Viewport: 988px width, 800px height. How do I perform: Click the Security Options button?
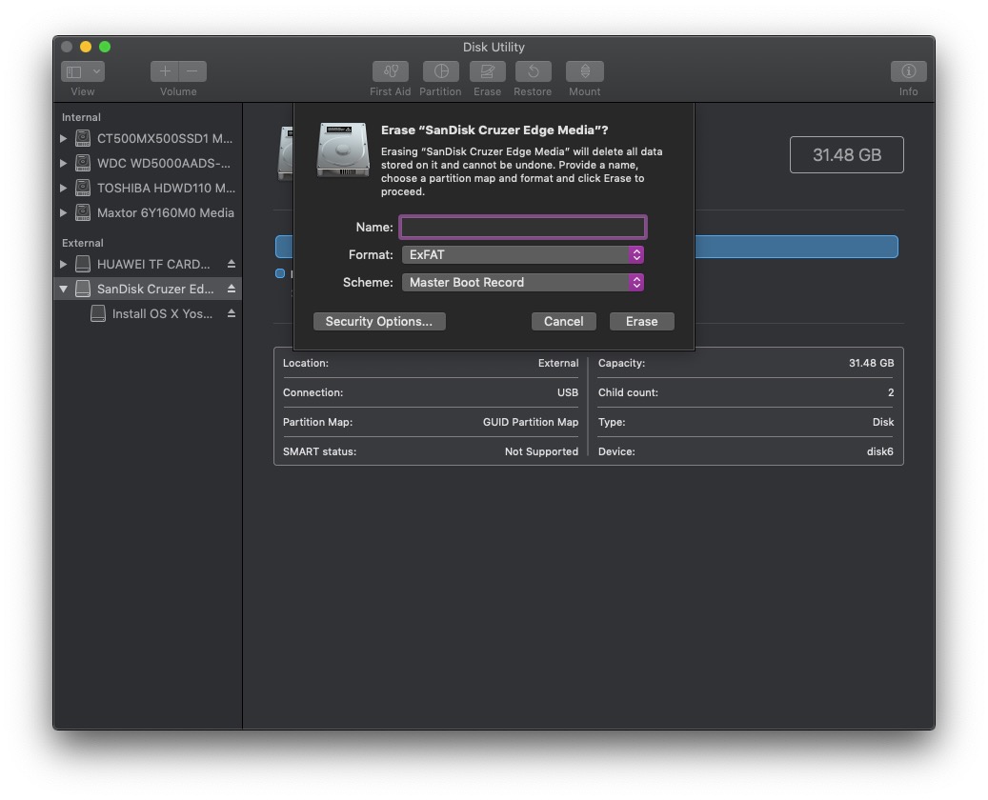coord(379,321)
